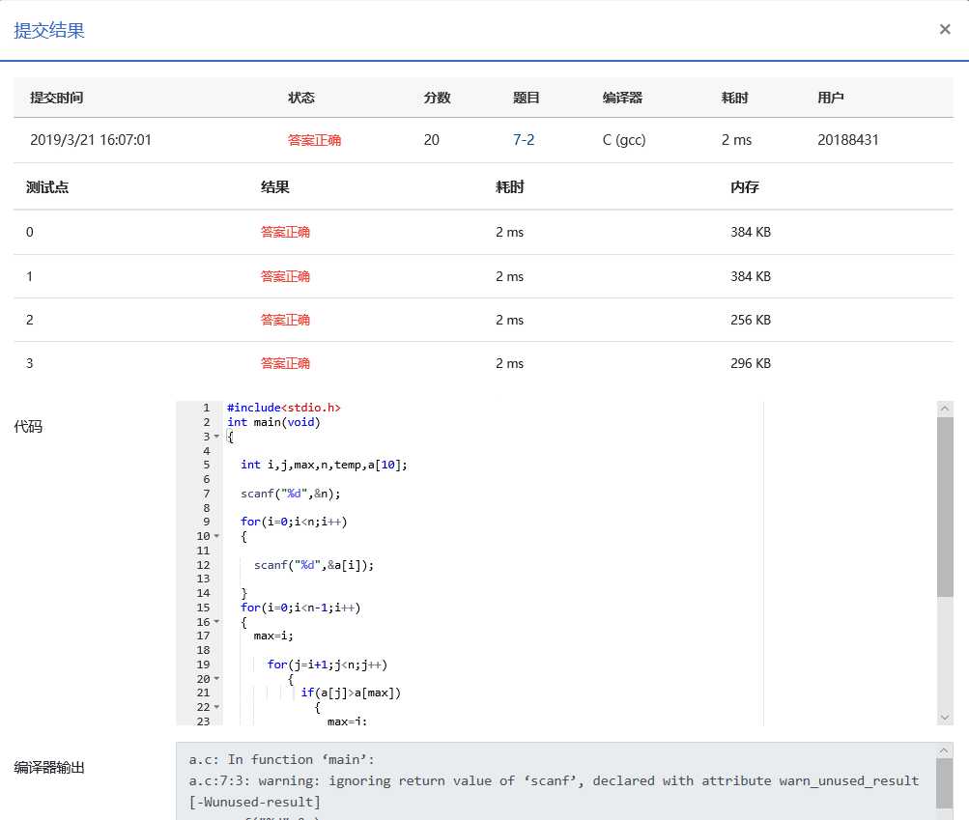Click the compiler warning about scanf return value

point(555,791)
